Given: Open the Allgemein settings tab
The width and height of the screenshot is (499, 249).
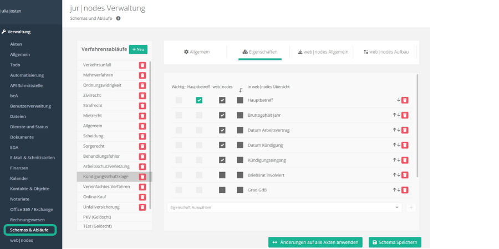Looking at the screenshot, I should [x=197, y=52].
